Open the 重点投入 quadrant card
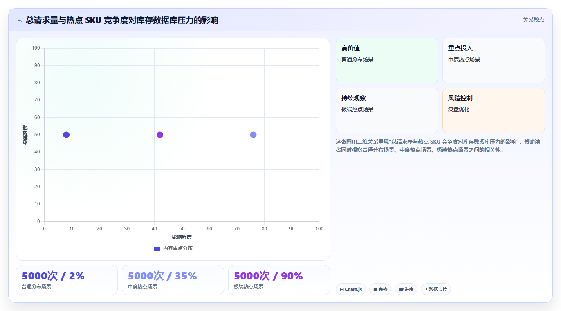Viewport: 561px width, 311px height. click(494, 61)
